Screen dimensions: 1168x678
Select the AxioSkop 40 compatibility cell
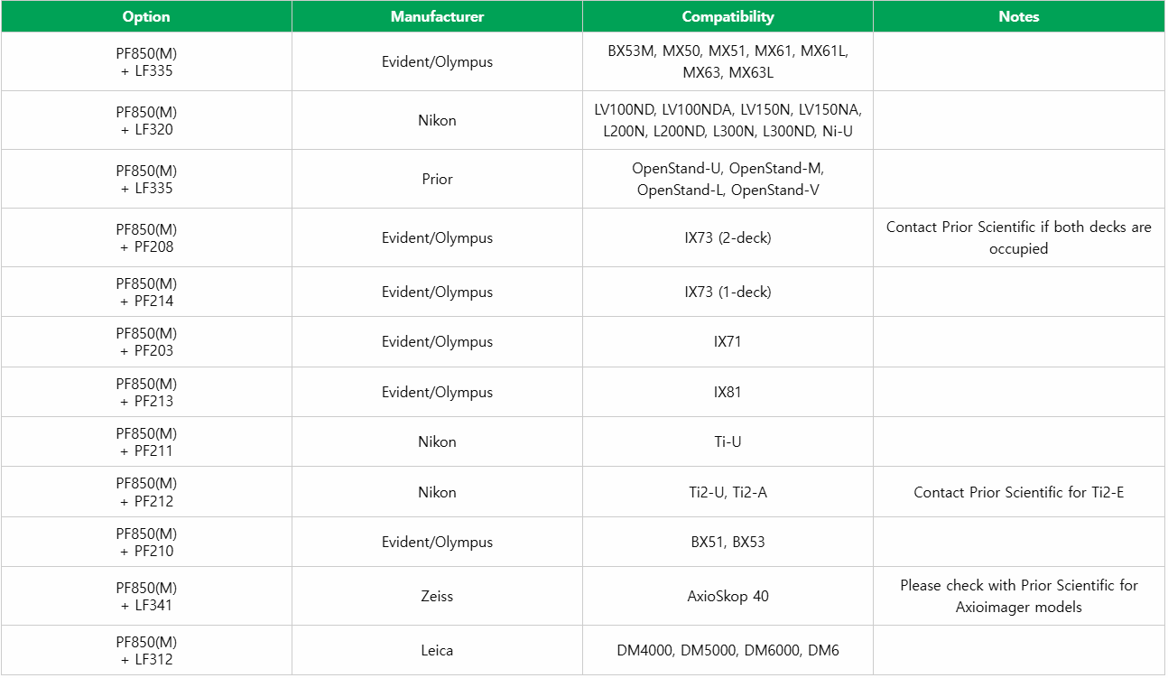point(728,596)
